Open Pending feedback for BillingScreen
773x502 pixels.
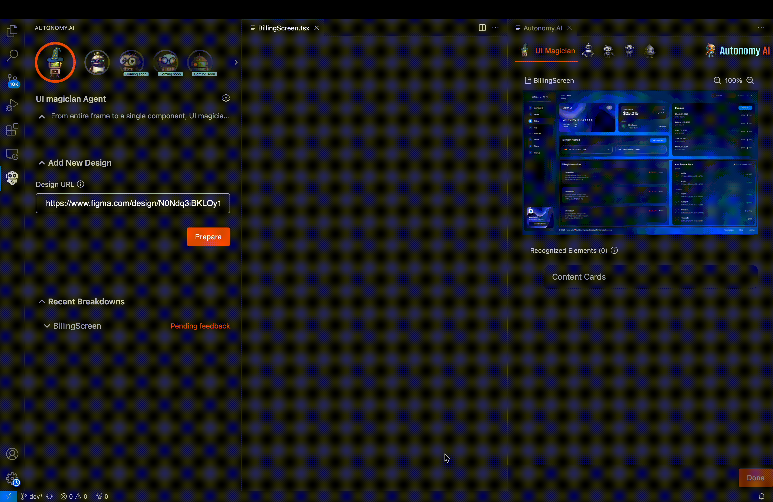click(200, 326)
